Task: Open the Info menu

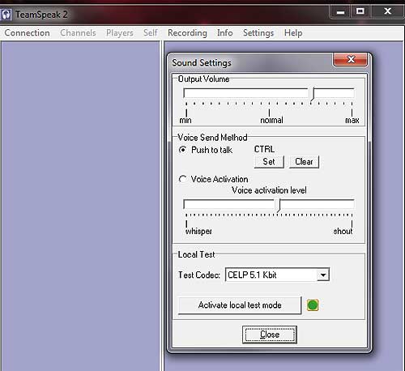Action: pyautogui.click(x=225, y=32)
